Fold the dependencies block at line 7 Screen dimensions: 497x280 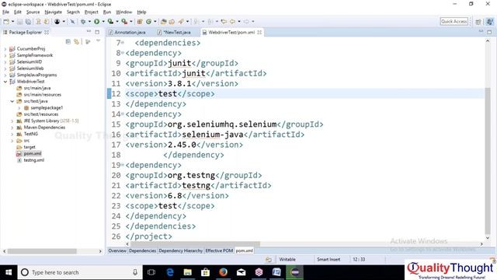[x=123, y=43]
